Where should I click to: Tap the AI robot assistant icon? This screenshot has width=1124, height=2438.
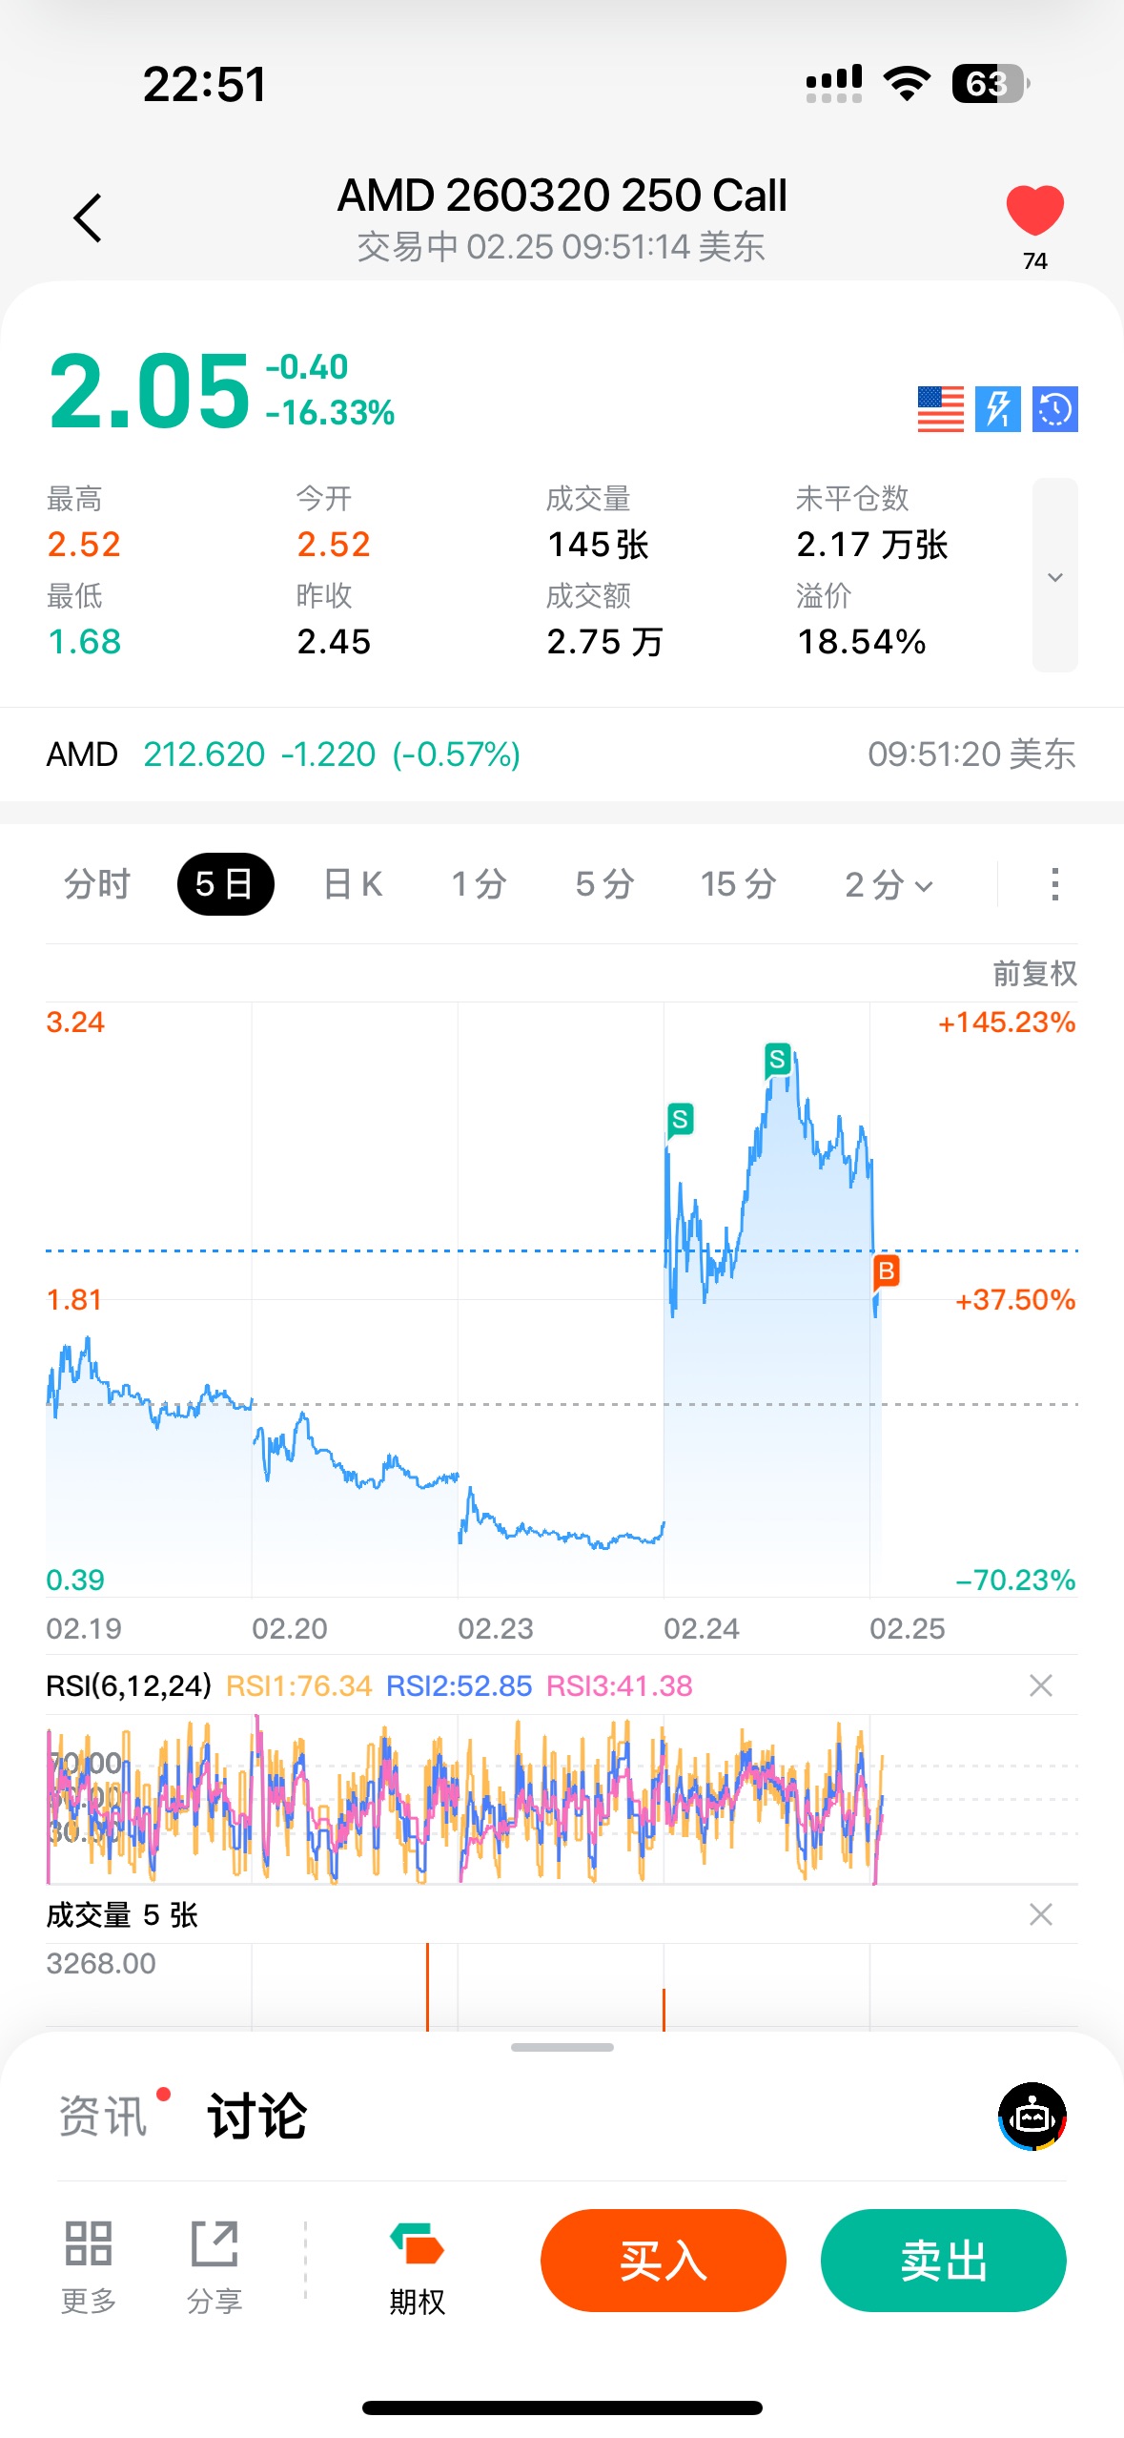[x=1032, y=2117]
